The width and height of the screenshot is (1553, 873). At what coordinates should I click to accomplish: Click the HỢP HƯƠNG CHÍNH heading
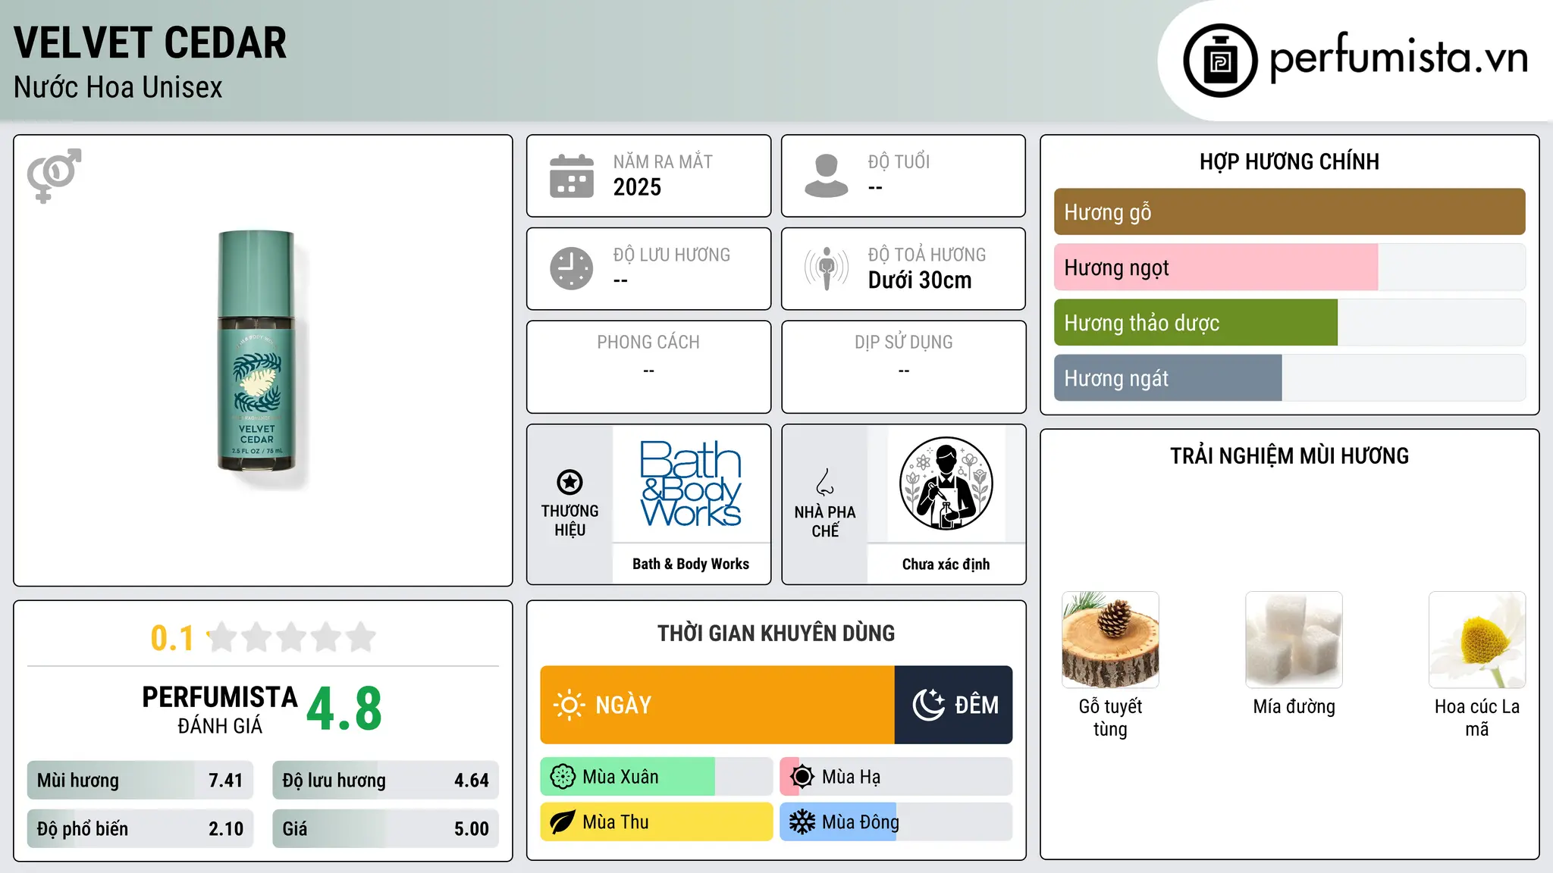[x=1289, y=161]
